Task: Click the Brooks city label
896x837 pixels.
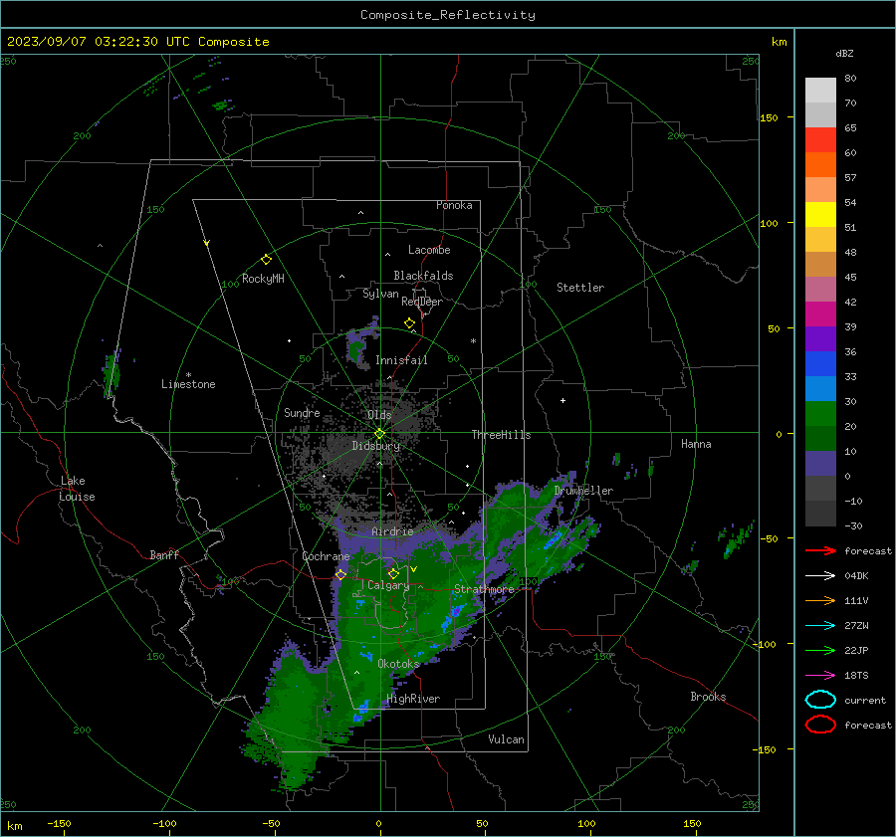Action: 708,697
